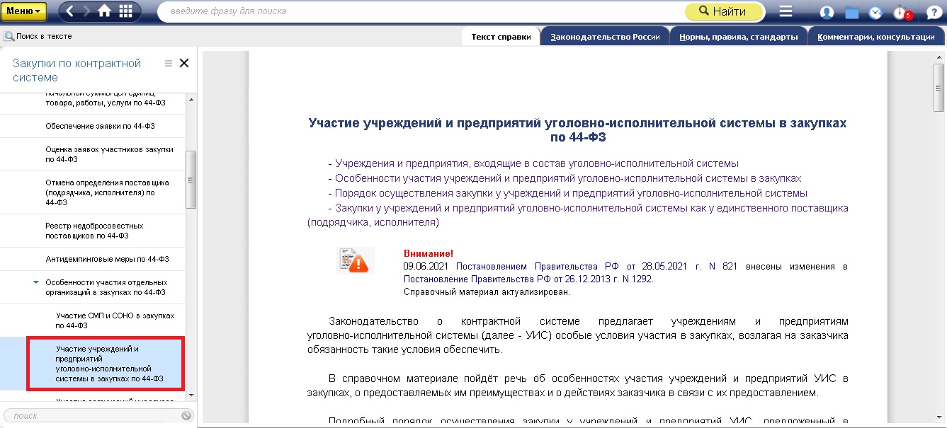Open Постановлением Правительства РФ от 28.05.2021 link
Screen dimensions: 947x428
point(596,267)
